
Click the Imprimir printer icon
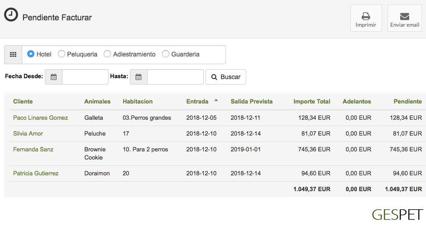click(x=366, y=16)
